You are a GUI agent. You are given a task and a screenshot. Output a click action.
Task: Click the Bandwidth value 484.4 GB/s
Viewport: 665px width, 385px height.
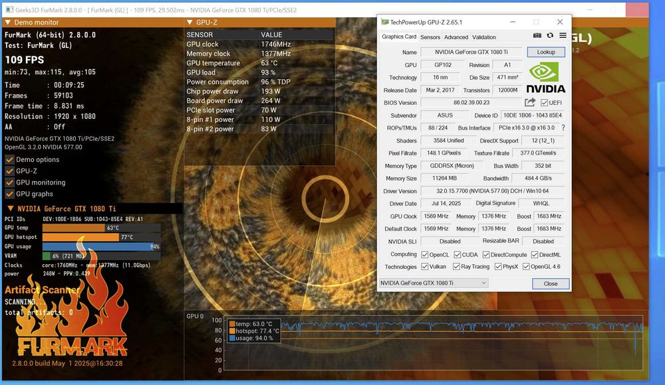pyautogui.click(x=538, y=179)
